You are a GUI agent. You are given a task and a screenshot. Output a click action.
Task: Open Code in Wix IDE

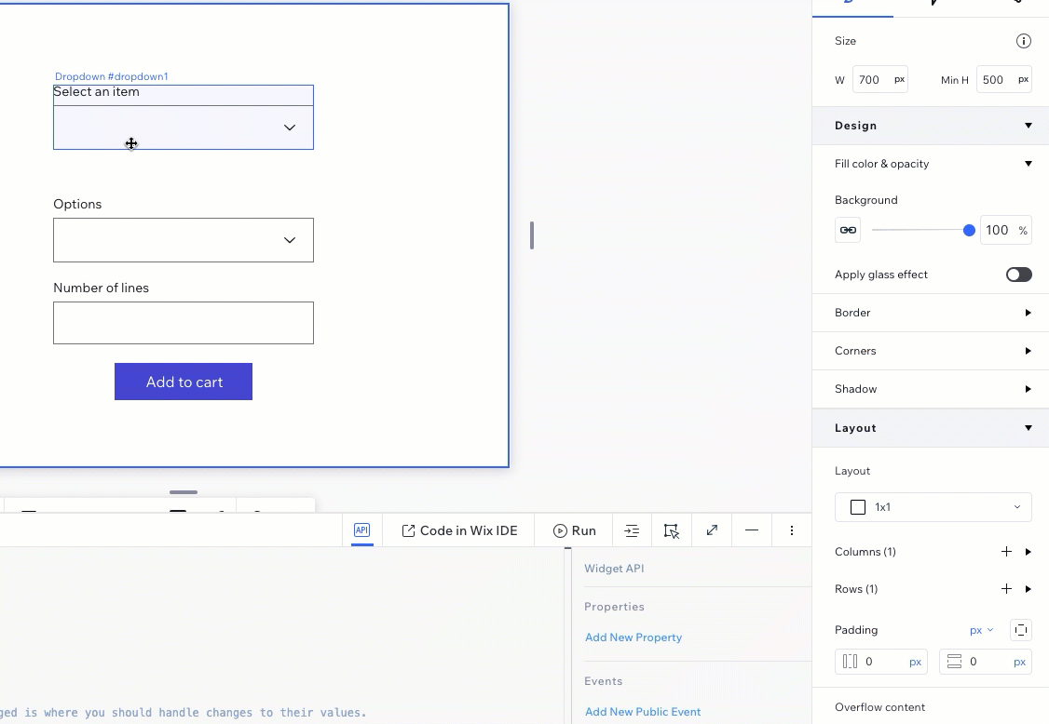coord(459,530)
